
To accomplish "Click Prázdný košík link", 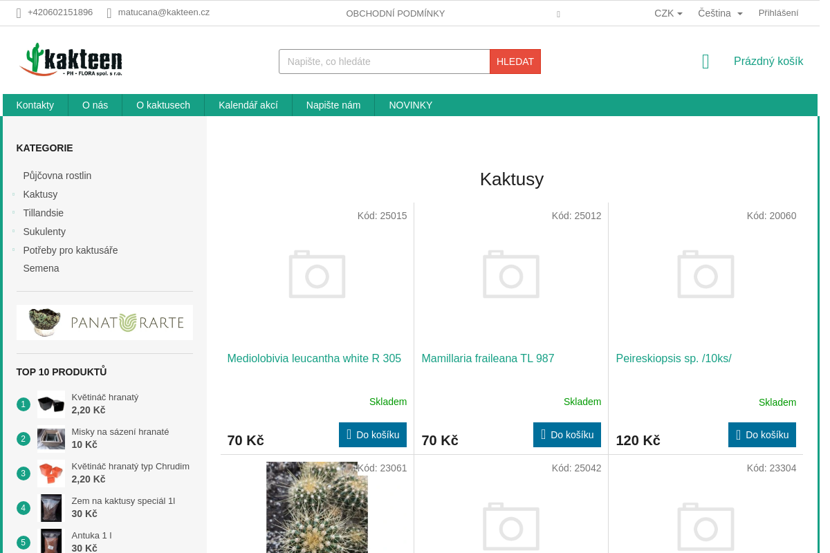I will (x=768, y=62).
